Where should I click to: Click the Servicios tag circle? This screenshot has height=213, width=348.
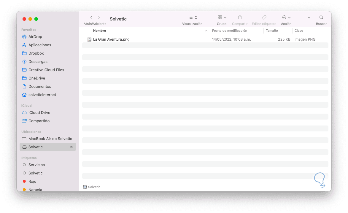coord(24,165)
